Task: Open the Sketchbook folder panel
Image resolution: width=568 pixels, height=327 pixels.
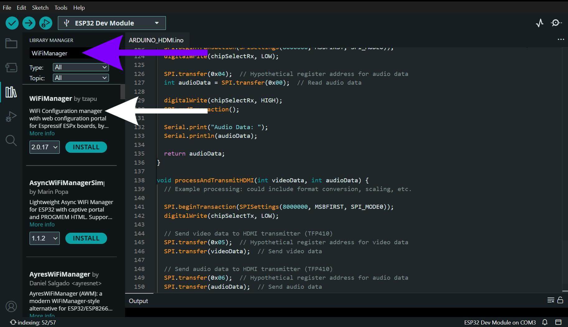Action: (x=11, y=43)
